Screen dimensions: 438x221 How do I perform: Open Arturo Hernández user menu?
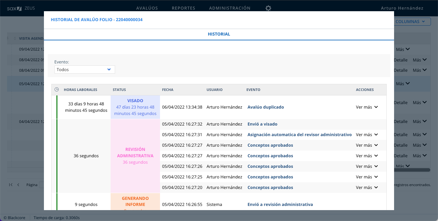pyautogui.click(x=402, y=8)
